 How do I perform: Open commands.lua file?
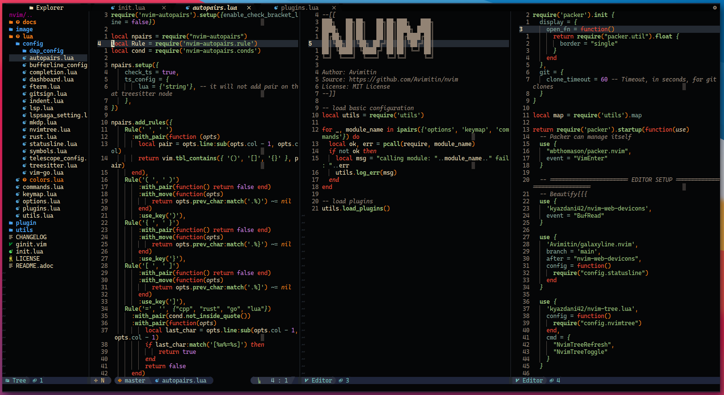pos(43,187)
